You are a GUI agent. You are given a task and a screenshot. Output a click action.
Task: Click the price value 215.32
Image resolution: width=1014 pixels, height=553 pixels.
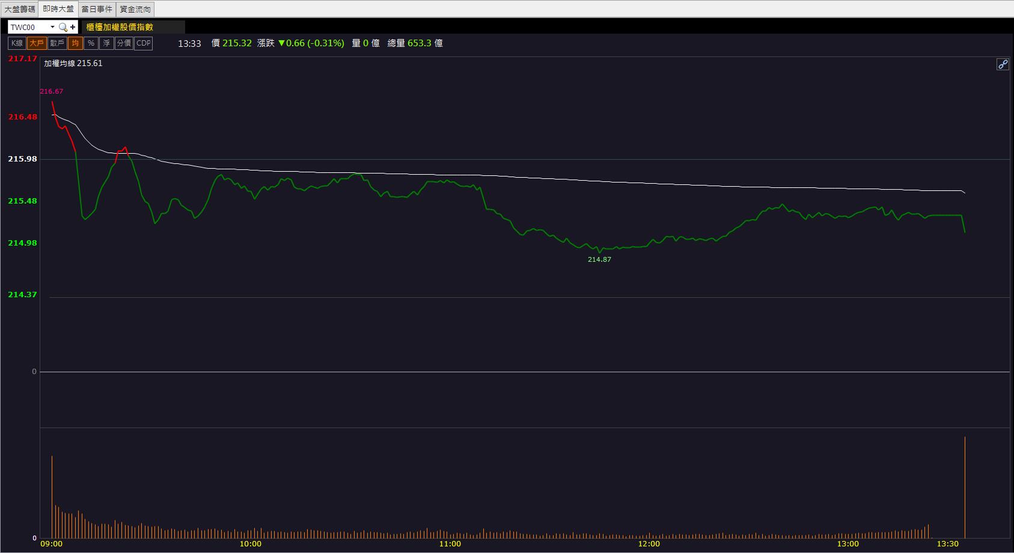click(x=237, y=43)
